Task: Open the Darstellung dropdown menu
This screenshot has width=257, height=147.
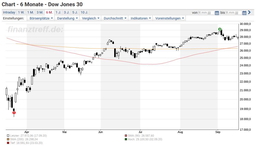Action: pyautogui.click(x=67, y=18)
